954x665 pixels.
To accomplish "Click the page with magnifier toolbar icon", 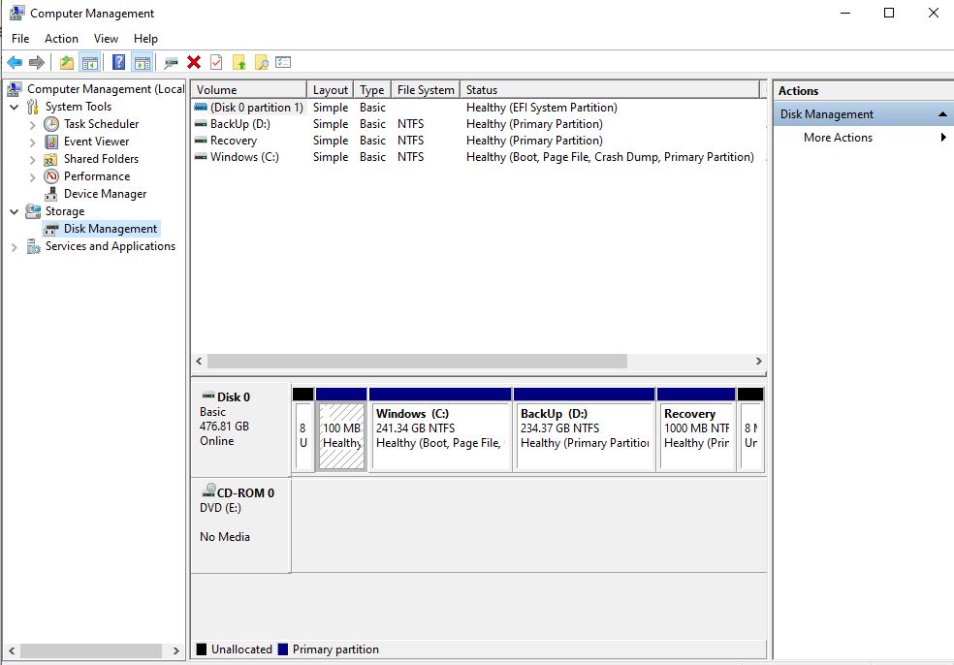I will click(261, 62).
